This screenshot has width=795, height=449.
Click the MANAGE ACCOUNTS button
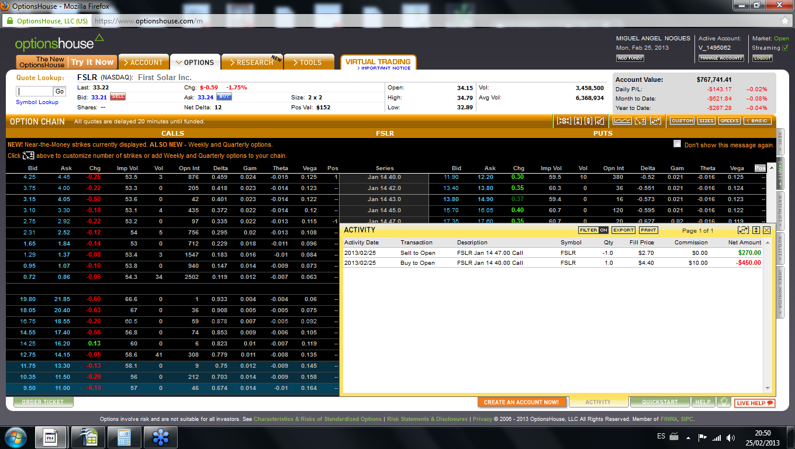click(x=721, y=58)
